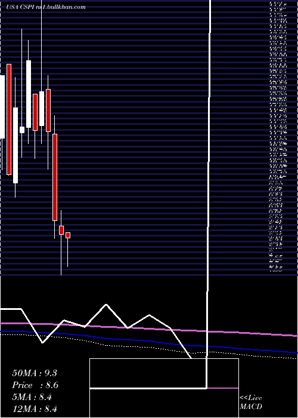The height and width of the screenshot is (418, 298).
Task: Select the 50MA : 9.3 reading
Action: pos(35,373)
